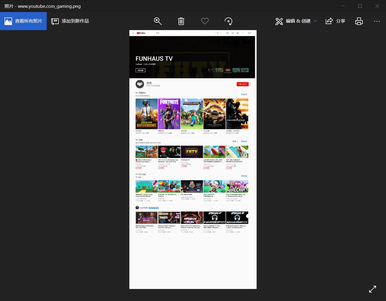
Task: Open the three-dot more options menu
Action: click(377, 21)
